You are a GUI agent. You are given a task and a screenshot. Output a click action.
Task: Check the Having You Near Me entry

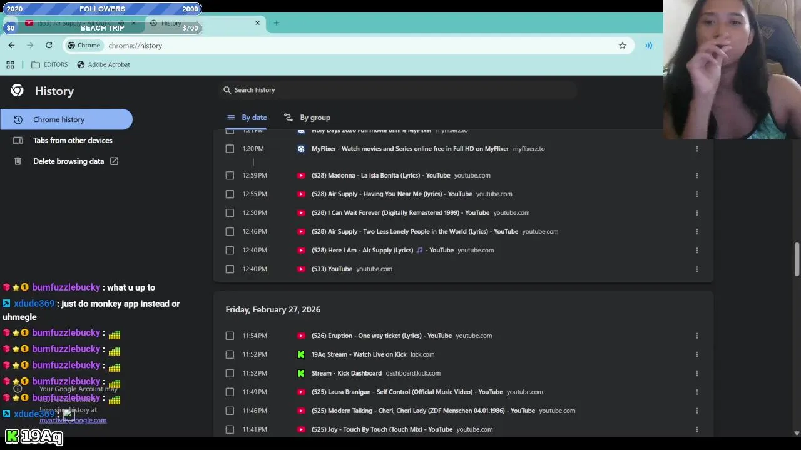click(x=230, y=194)
